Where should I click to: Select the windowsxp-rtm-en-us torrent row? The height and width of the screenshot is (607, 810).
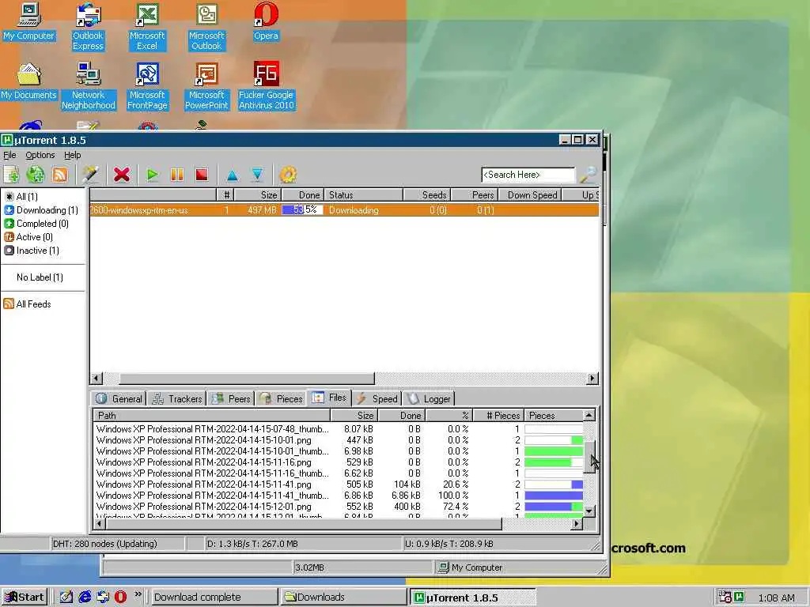click(344, 210)
